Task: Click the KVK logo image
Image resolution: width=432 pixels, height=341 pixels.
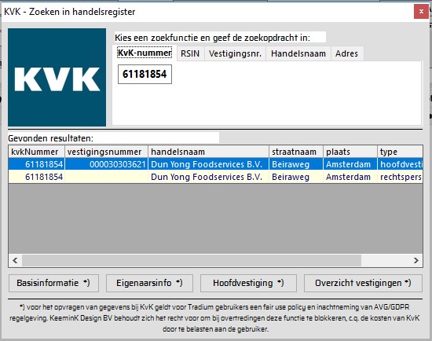Action: pyautogui.click(x=57, y=77)
